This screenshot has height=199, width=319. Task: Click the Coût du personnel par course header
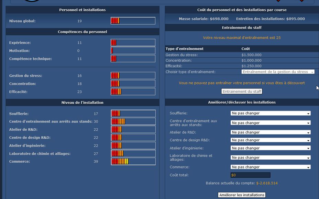point(242,10)
